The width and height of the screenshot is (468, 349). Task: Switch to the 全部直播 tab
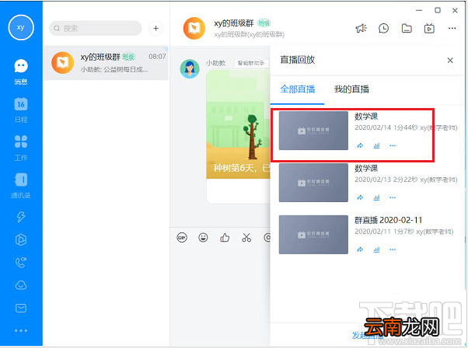[297, 89]
